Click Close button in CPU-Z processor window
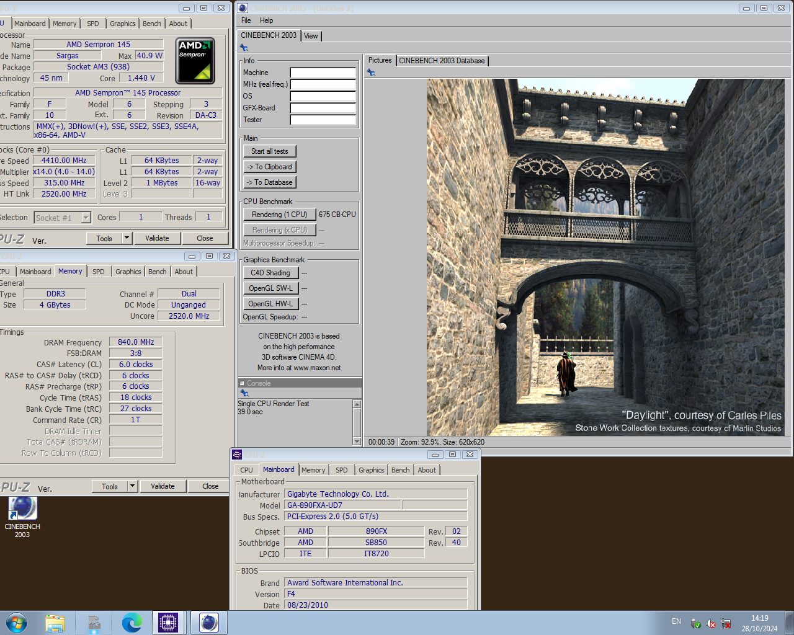Viewport: 794px width, 635px height. 205,238
